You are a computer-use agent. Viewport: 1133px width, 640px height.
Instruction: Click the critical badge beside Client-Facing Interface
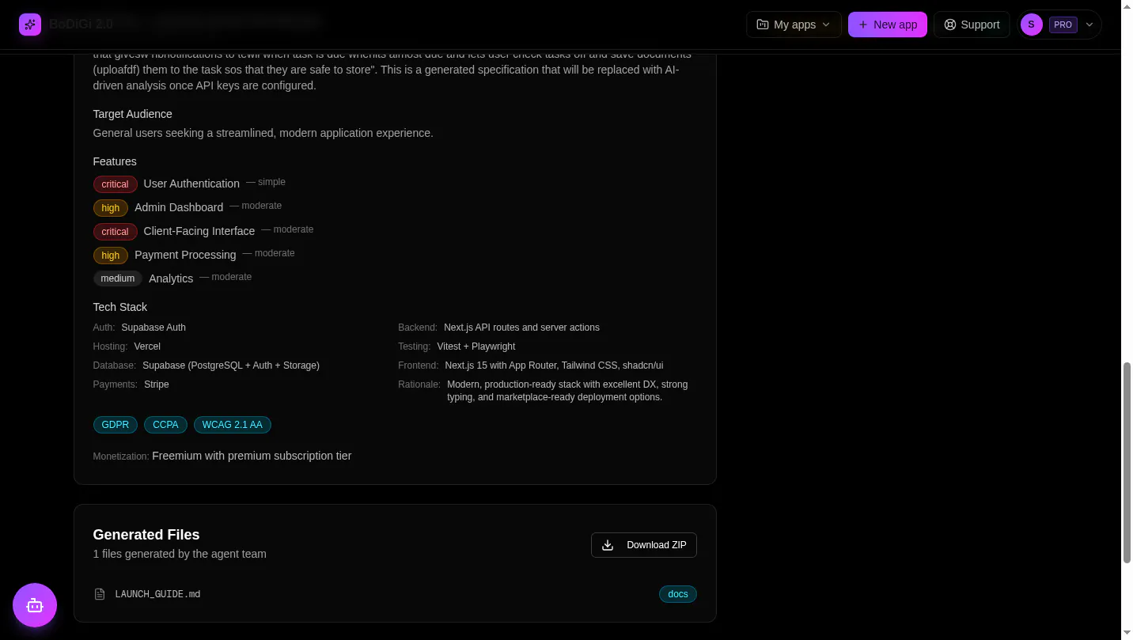[x=115, y=232]
